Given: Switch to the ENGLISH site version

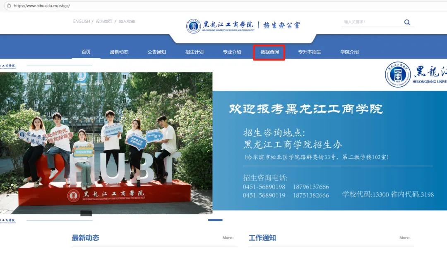Looking at the screenshot, I should tap(81, 21).
